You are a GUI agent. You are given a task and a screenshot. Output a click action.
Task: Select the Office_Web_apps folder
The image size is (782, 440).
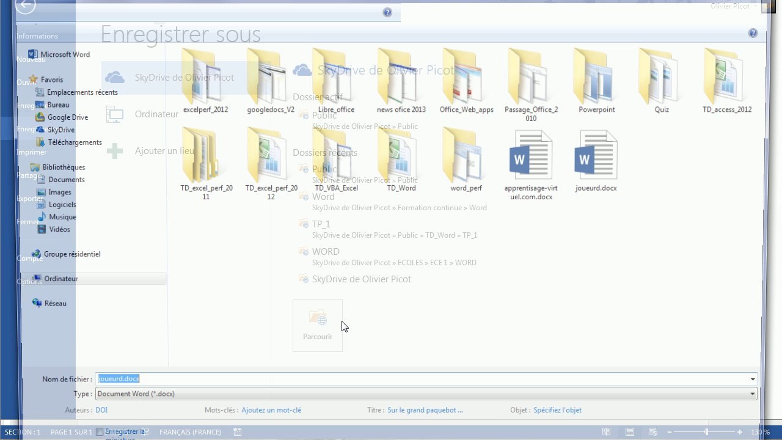(x=466, y=81)
